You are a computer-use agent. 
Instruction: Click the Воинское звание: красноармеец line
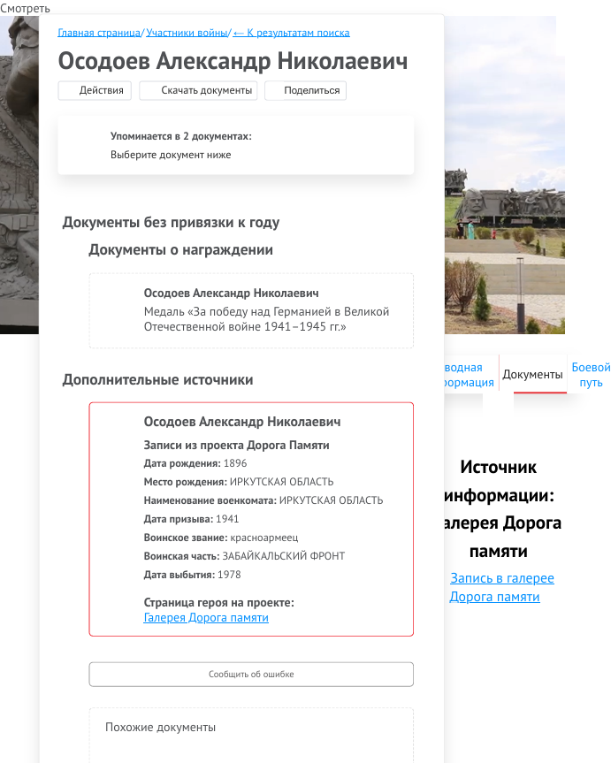(221, 538)
